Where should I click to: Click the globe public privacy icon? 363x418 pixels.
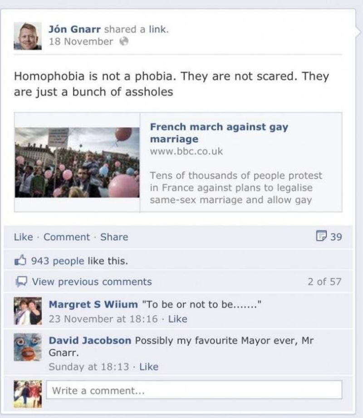click(124, 41)
